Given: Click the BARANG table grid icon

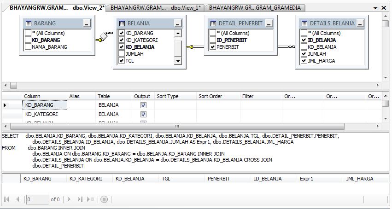Looking at the screenshot, I should pyautogui.click(x=29, y=23).
